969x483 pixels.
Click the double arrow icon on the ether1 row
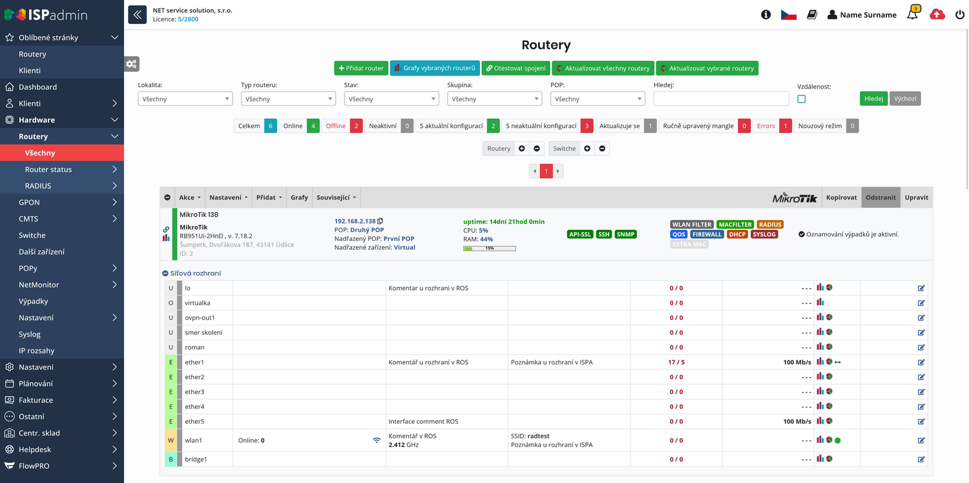click(838, 362)
